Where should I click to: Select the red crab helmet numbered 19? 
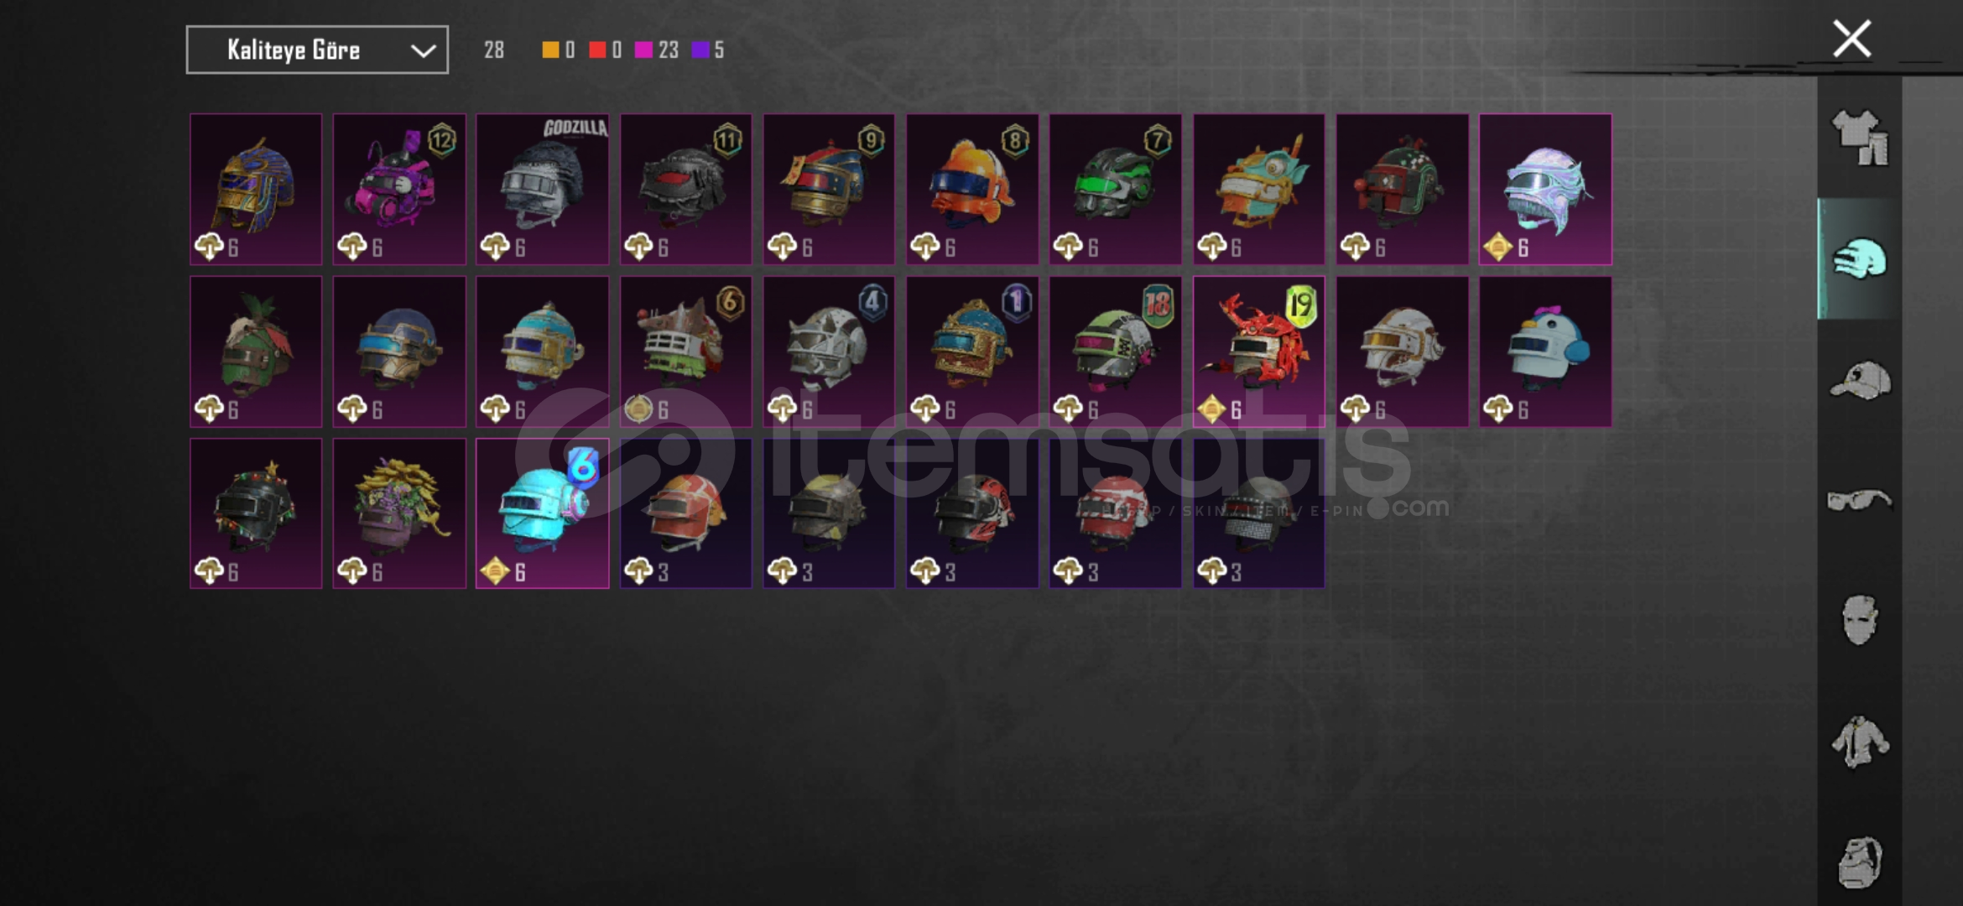pyautogui.click(x=1258, y=351)
